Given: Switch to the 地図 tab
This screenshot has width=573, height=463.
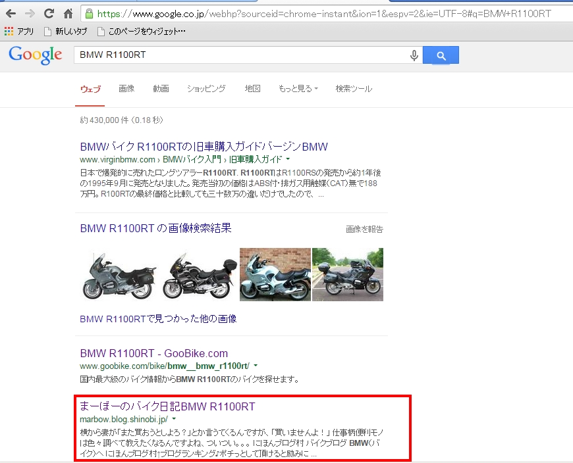Looking at the screenshot, I should click(x=252, y=88).
